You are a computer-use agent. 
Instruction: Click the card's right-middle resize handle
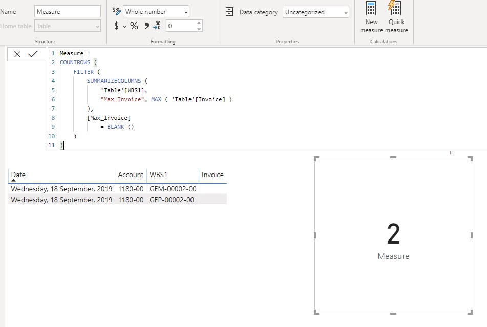(471, 235)
